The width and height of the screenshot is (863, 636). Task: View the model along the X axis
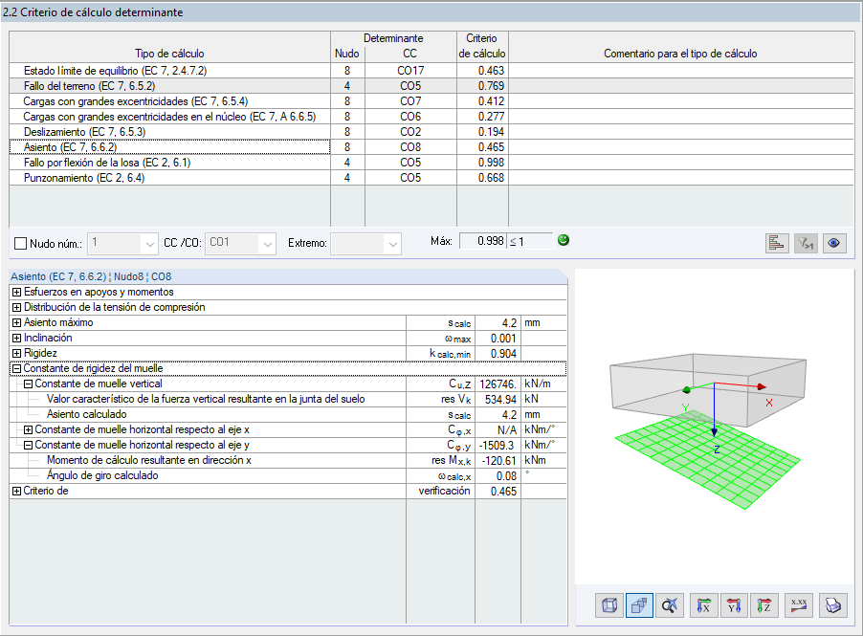click(x=703, y=605)
